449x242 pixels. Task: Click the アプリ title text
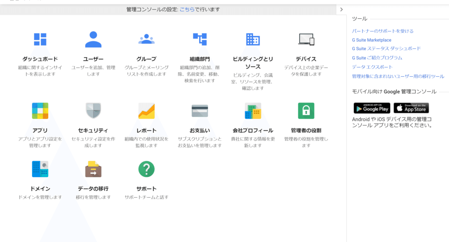click(x=40, y=131)
